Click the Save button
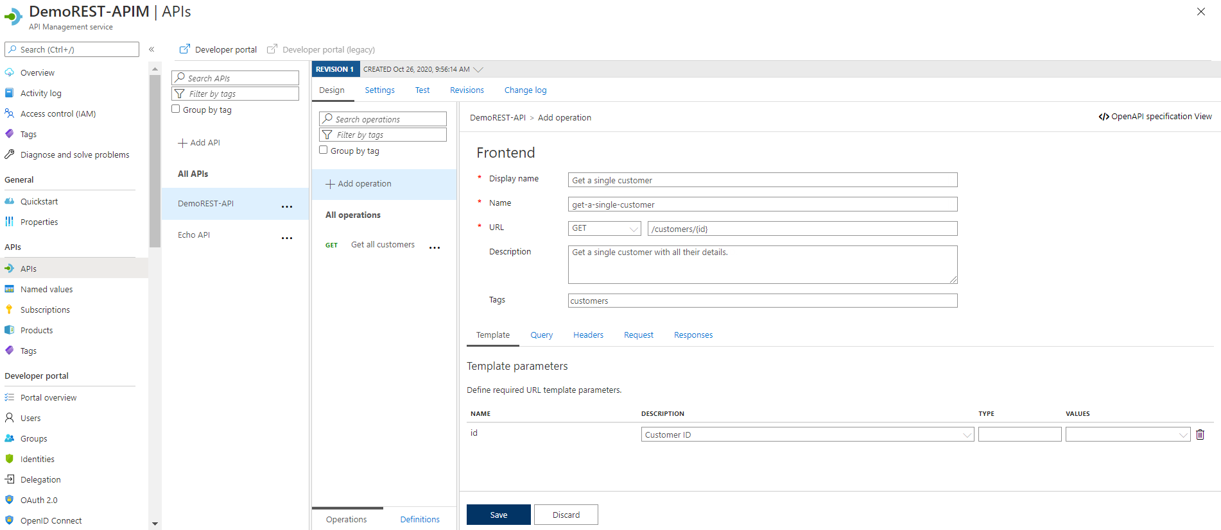This screenshot has height=530, width=1221. pyautogui.click(x=499, y=515)
